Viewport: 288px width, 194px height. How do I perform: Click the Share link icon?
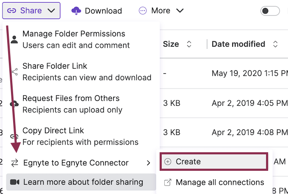point(11,11)
